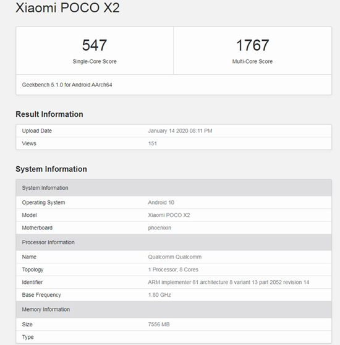Viewport: 340px width, 345px height.
Task: Click the Xiaomi POCO X2 page title
Action: pyautogui.click(x=67, y=7)
